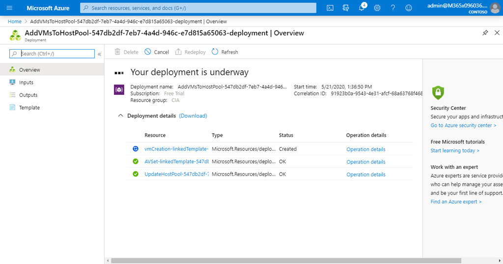Open the feedback smiley icon
This screenshot has width=503, height=264.
pos(409,8)
